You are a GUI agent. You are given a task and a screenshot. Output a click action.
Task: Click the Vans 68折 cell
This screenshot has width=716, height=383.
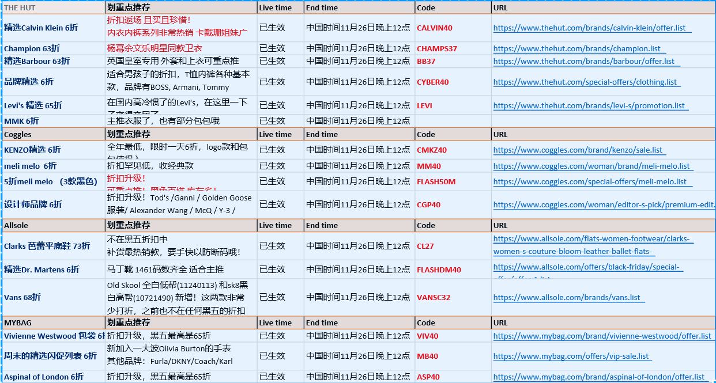(54, 297)
